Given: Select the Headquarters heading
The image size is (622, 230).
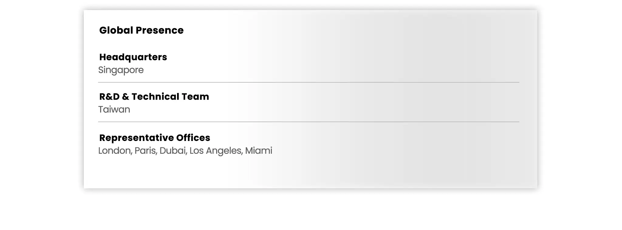Looking at the screenshot, I should pyautogui.click(x=133, y=57).
